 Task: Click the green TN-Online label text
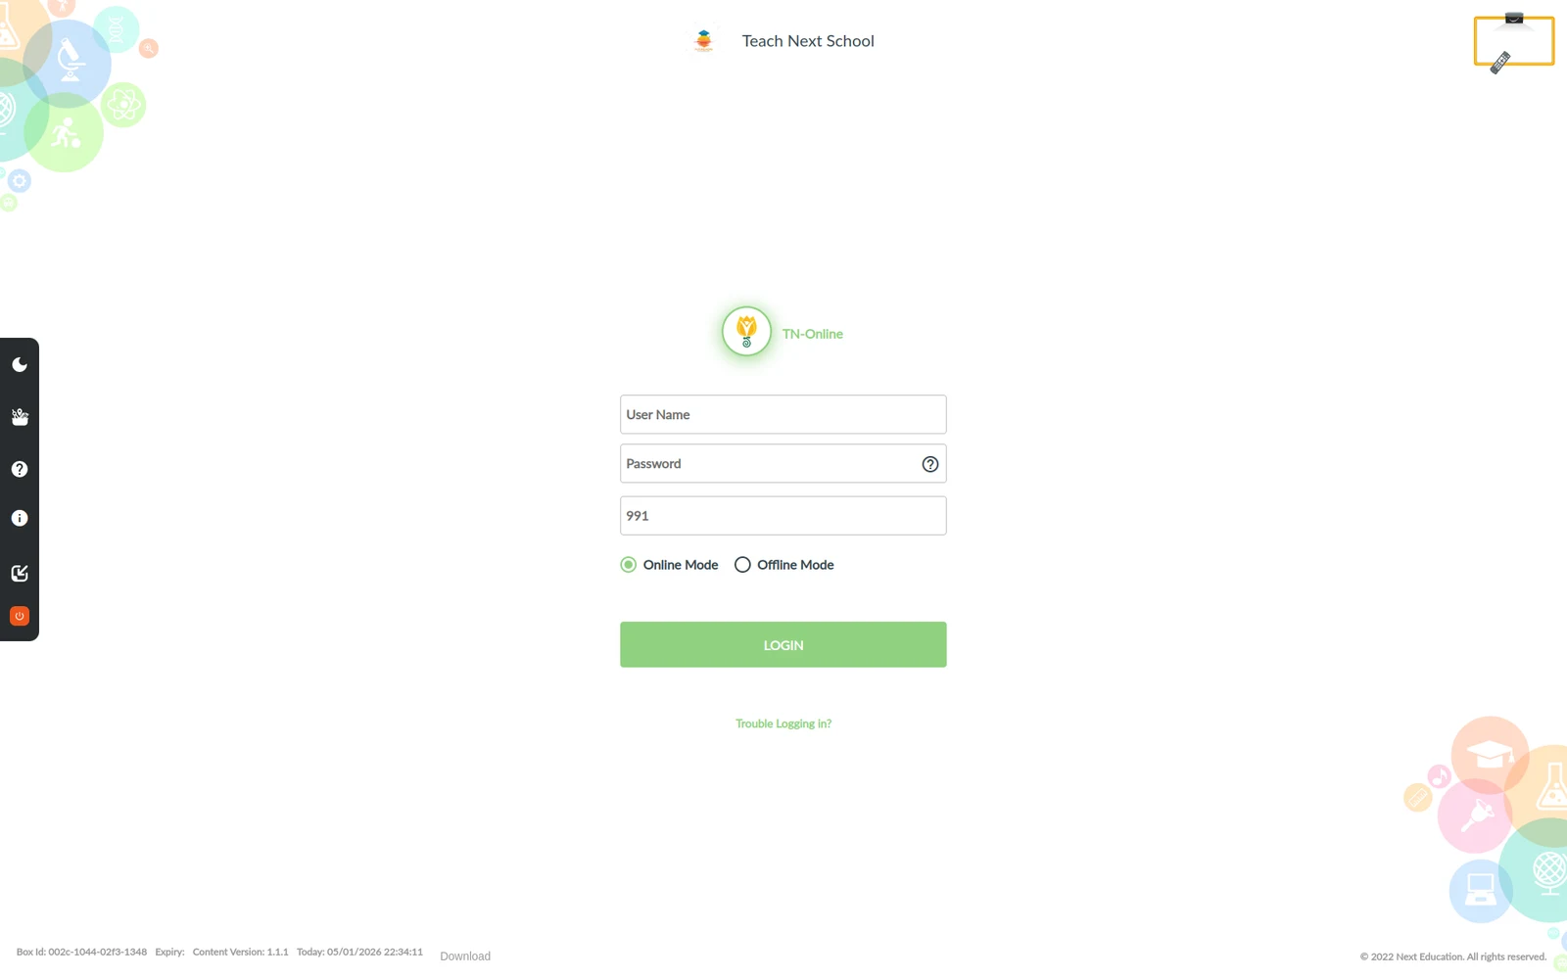[813, 334]
